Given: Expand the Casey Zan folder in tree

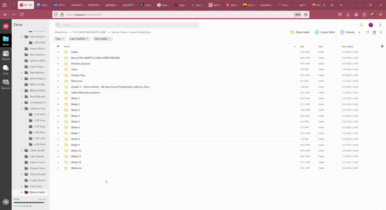Looking at the screenshot, I should point(22,150).
